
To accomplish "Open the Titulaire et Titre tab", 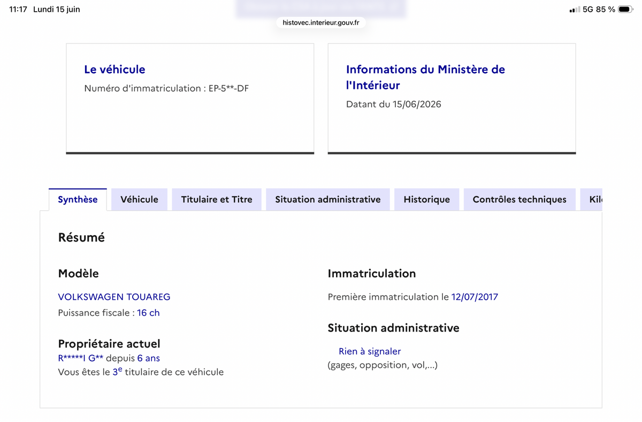I will 217,199.
